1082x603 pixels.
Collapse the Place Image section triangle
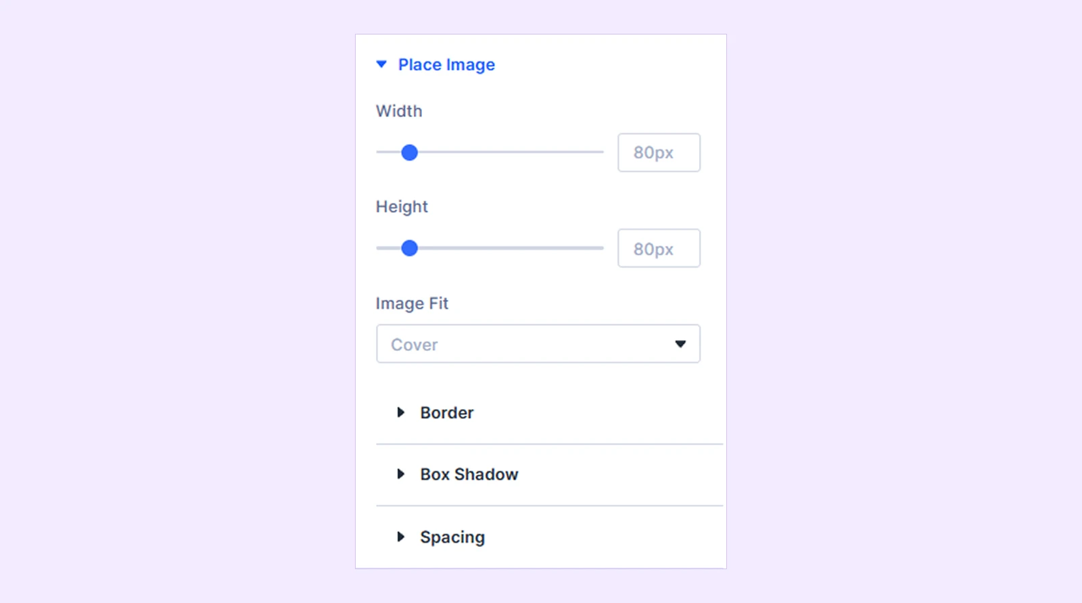tap(381, 64)
